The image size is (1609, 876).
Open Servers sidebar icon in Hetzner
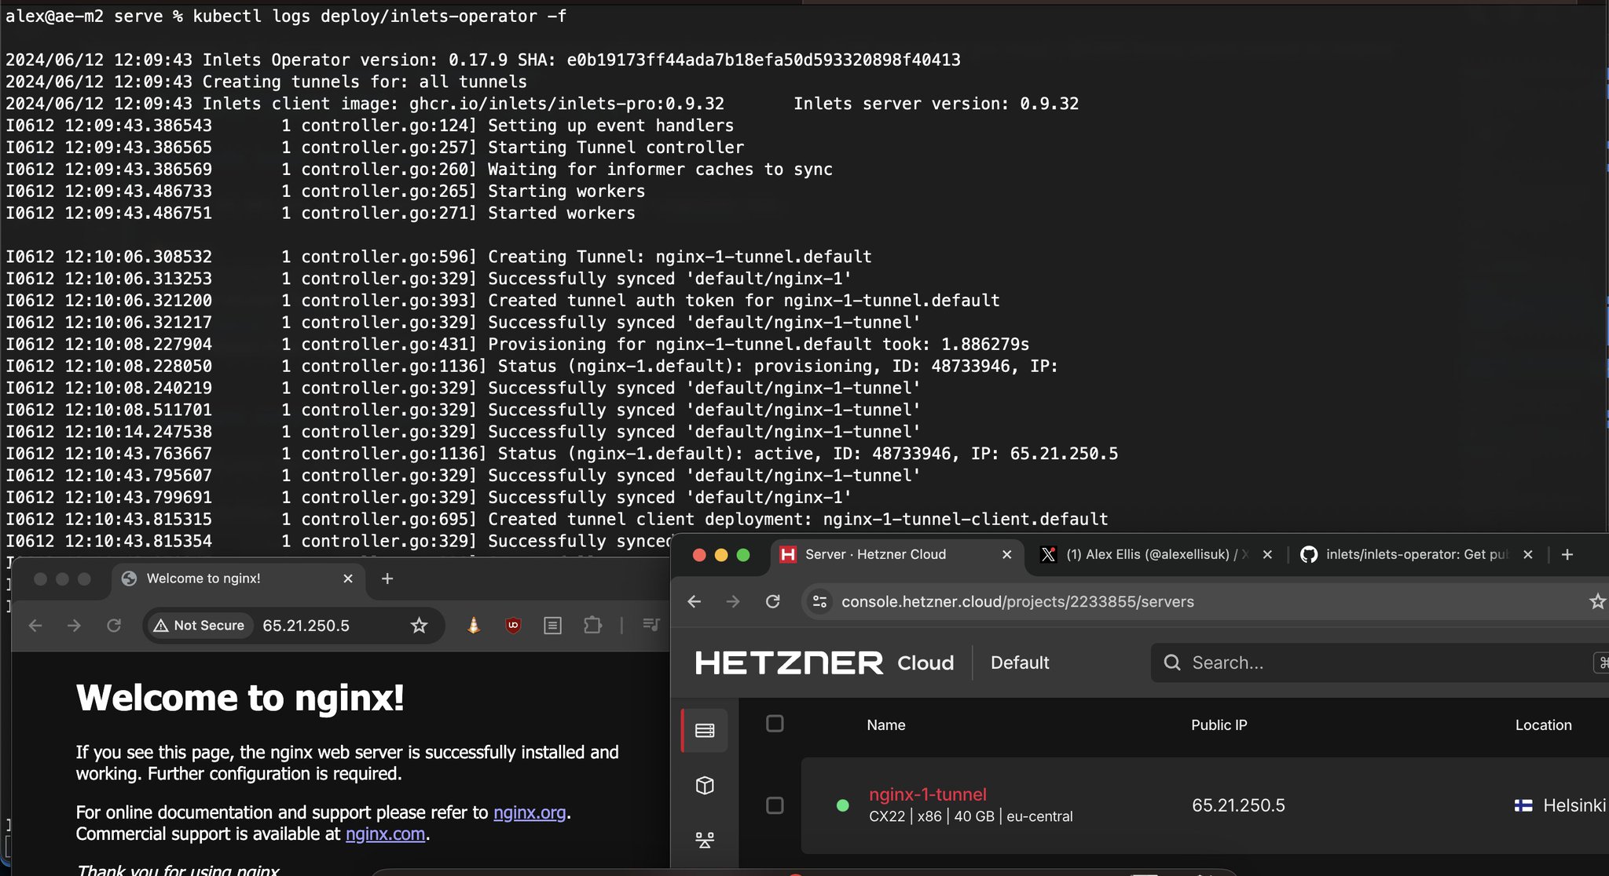pyautogui.click(x=705, y=731)
